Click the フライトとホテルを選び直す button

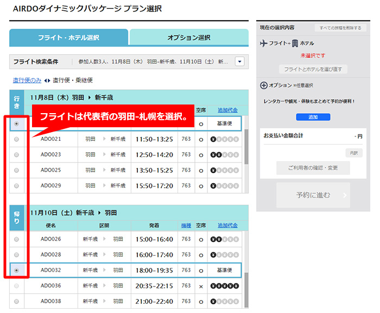tap(313, 69)
